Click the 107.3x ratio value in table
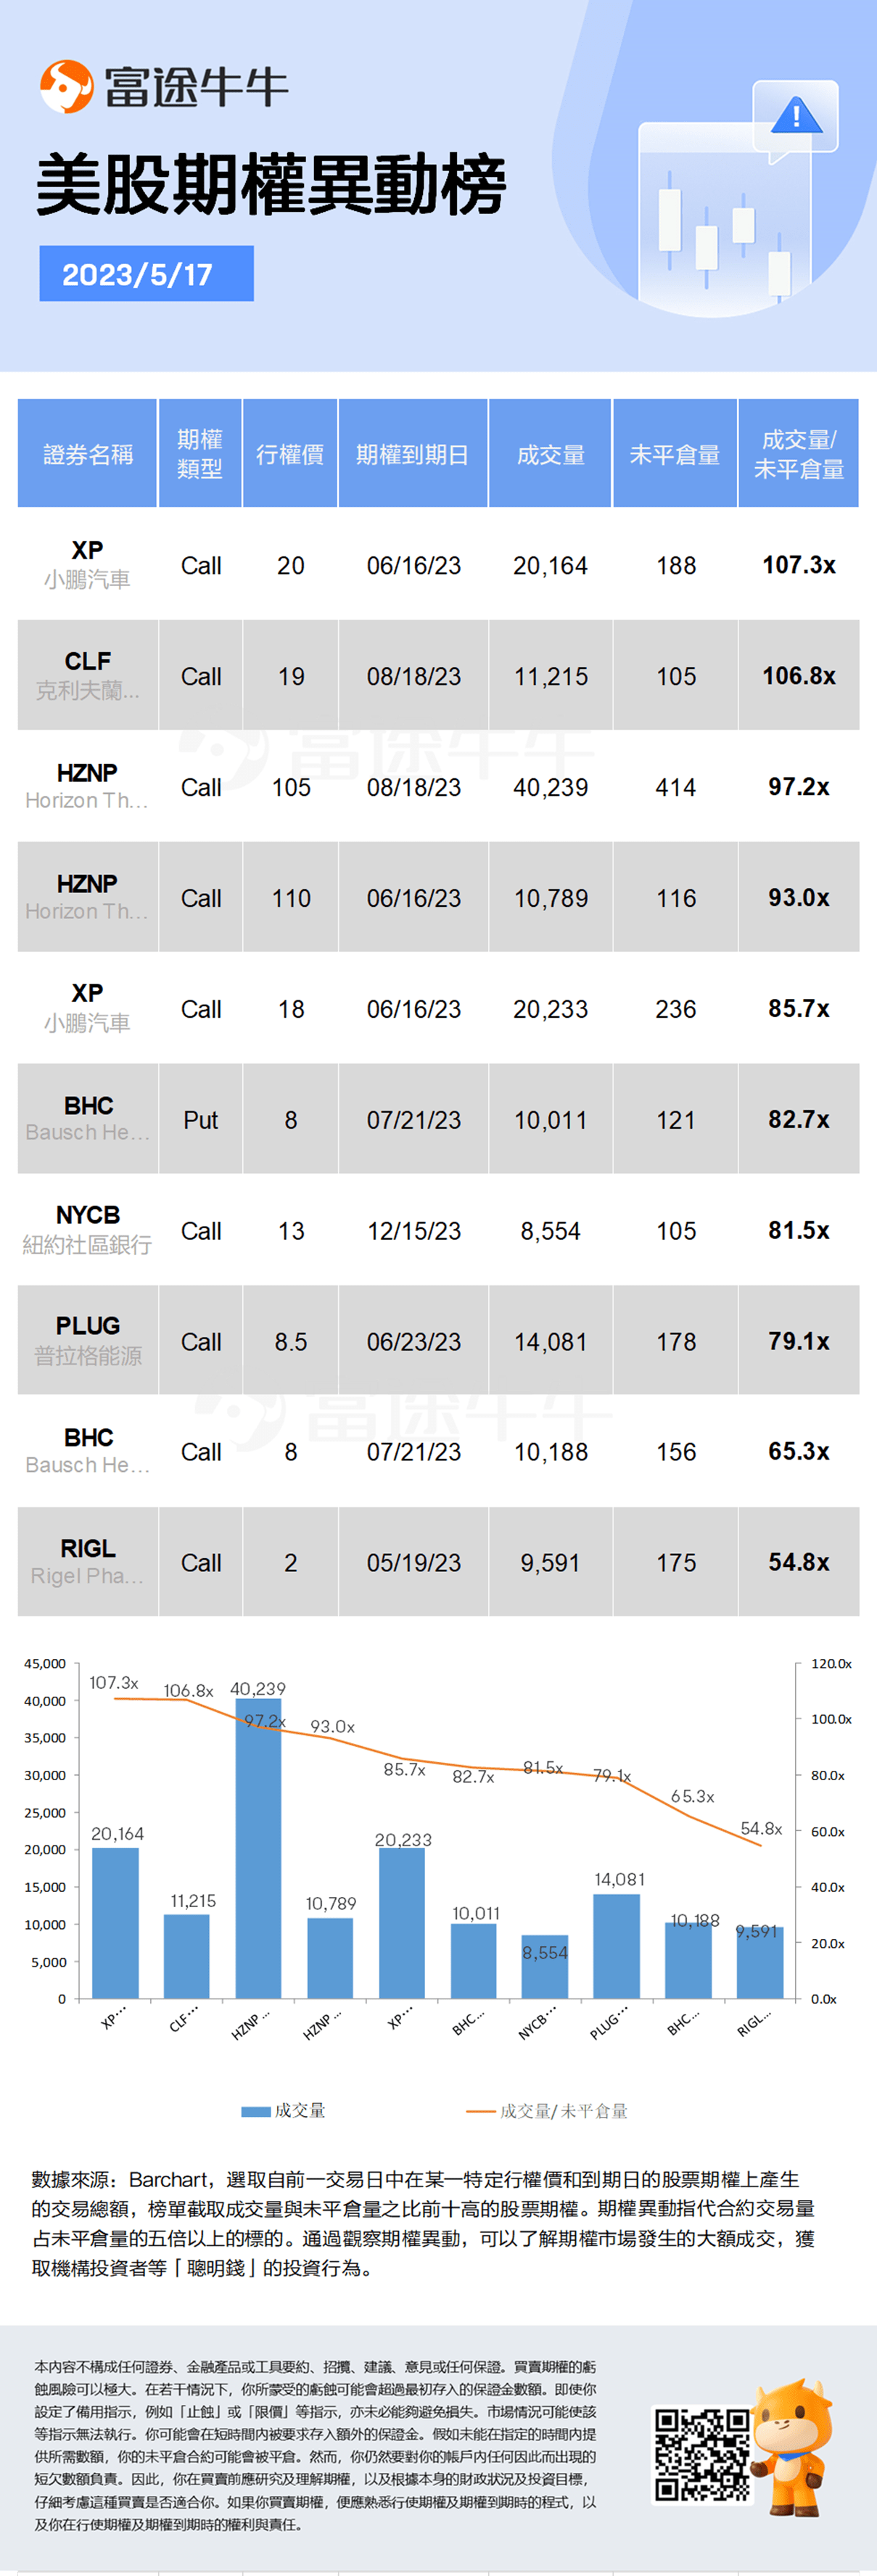 (x=798, y=565)
